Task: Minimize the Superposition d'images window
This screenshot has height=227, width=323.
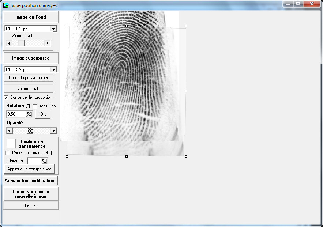Action: pos(288,4)
